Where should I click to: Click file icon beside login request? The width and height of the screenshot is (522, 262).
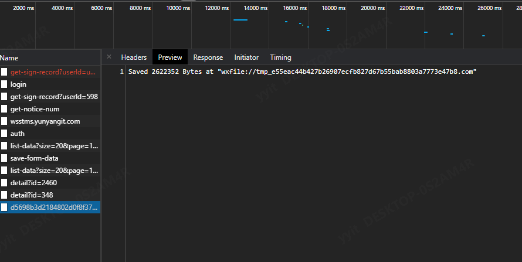point(4,84)
